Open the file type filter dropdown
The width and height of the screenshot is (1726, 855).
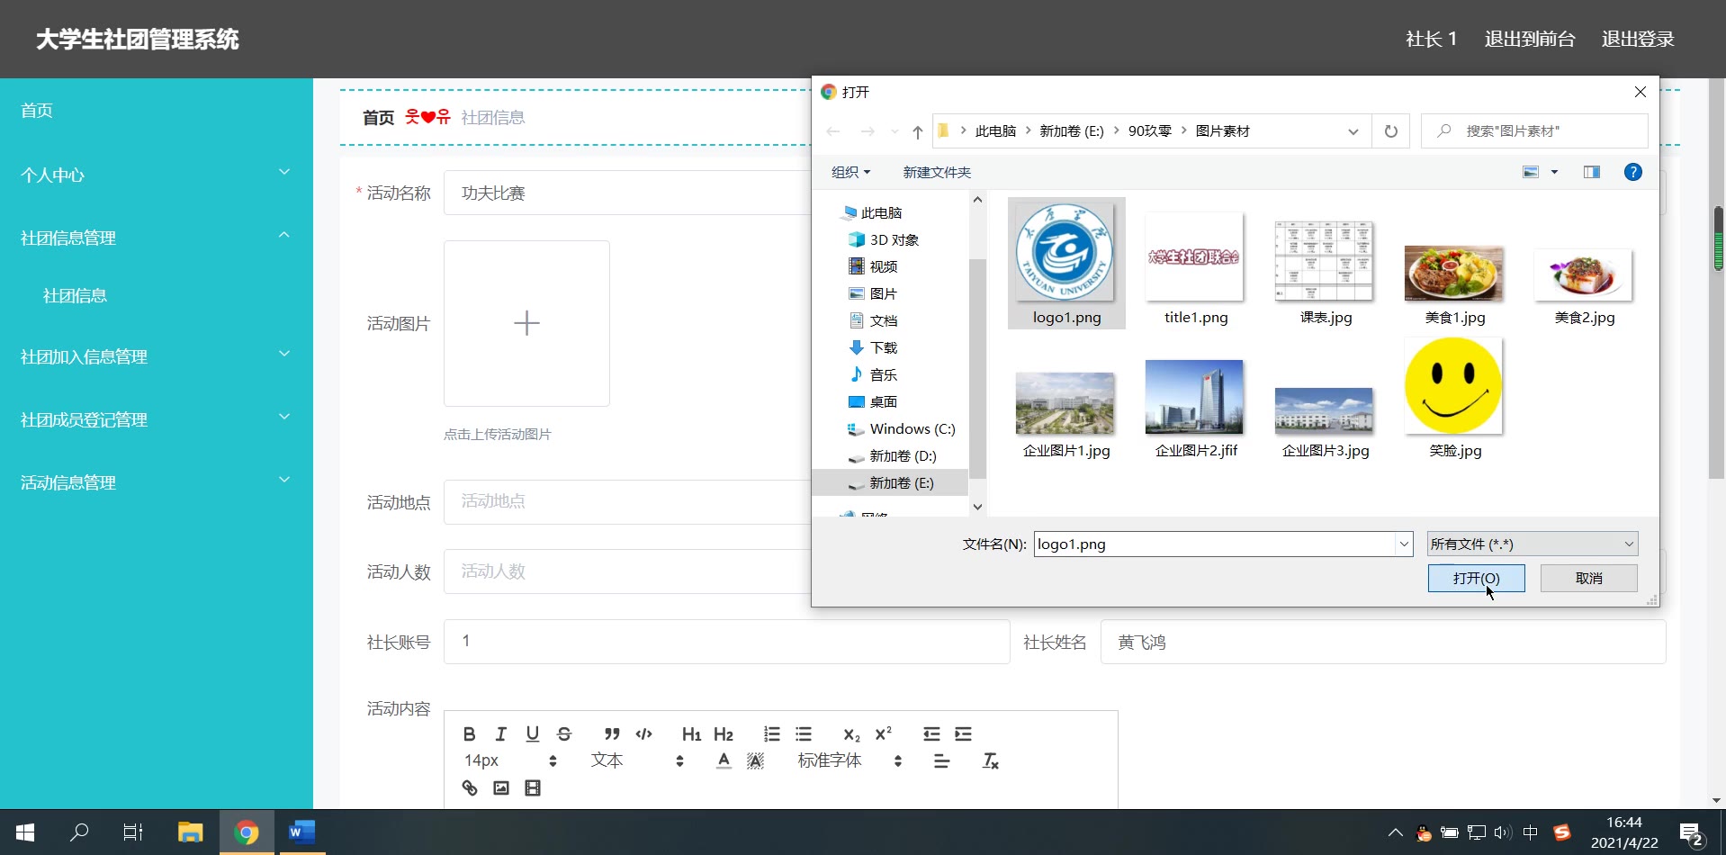[x=1532, y=544]
